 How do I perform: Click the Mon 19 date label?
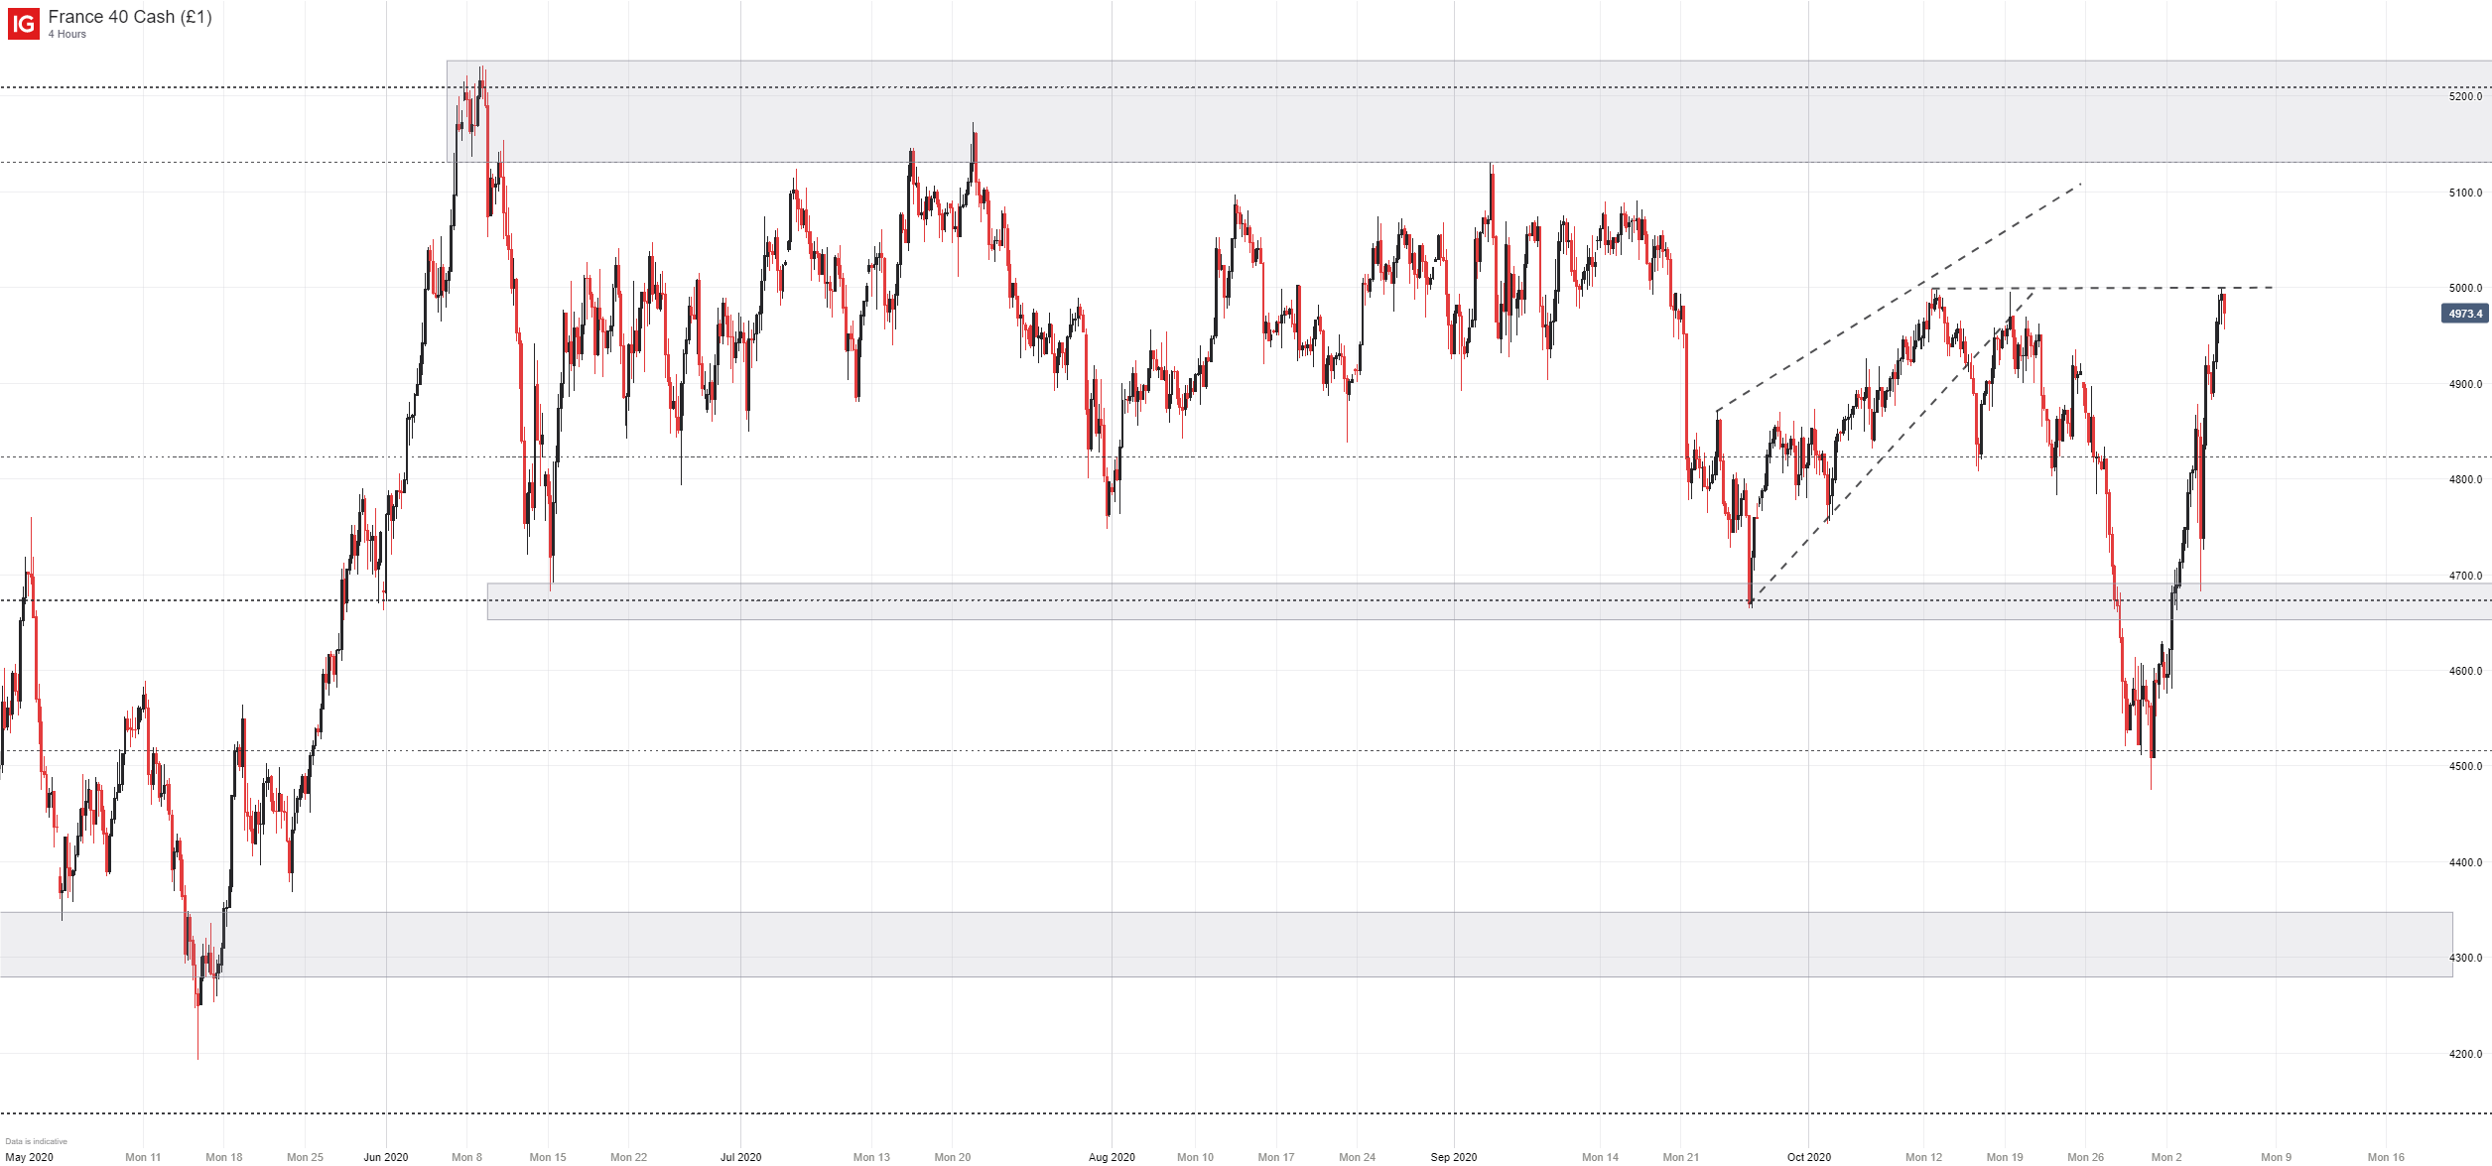2005,1157
